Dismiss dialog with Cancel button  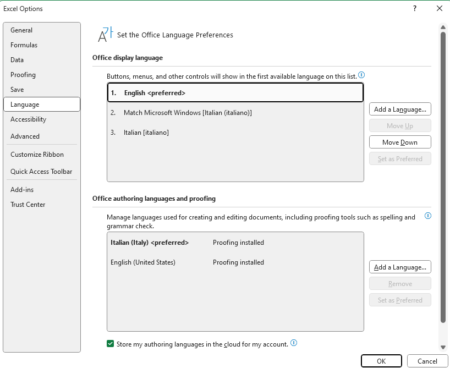click(x=427, y=361)
